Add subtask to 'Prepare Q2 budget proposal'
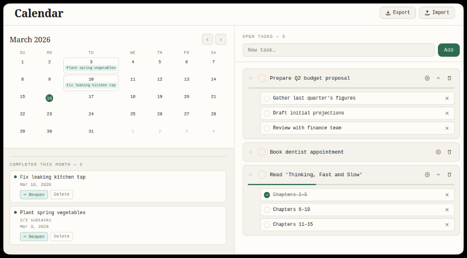The height and width of the screenshot is (258, 467). [x=427, y=78]
